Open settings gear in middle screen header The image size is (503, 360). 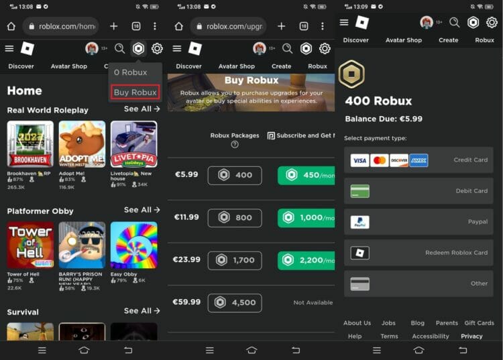(x=325, y=49)
